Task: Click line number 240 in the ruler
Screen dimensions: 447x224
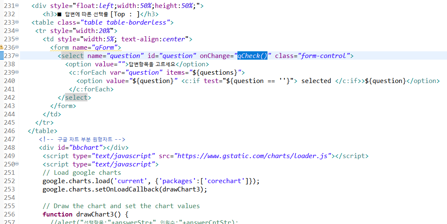Action: pos(10,81)
